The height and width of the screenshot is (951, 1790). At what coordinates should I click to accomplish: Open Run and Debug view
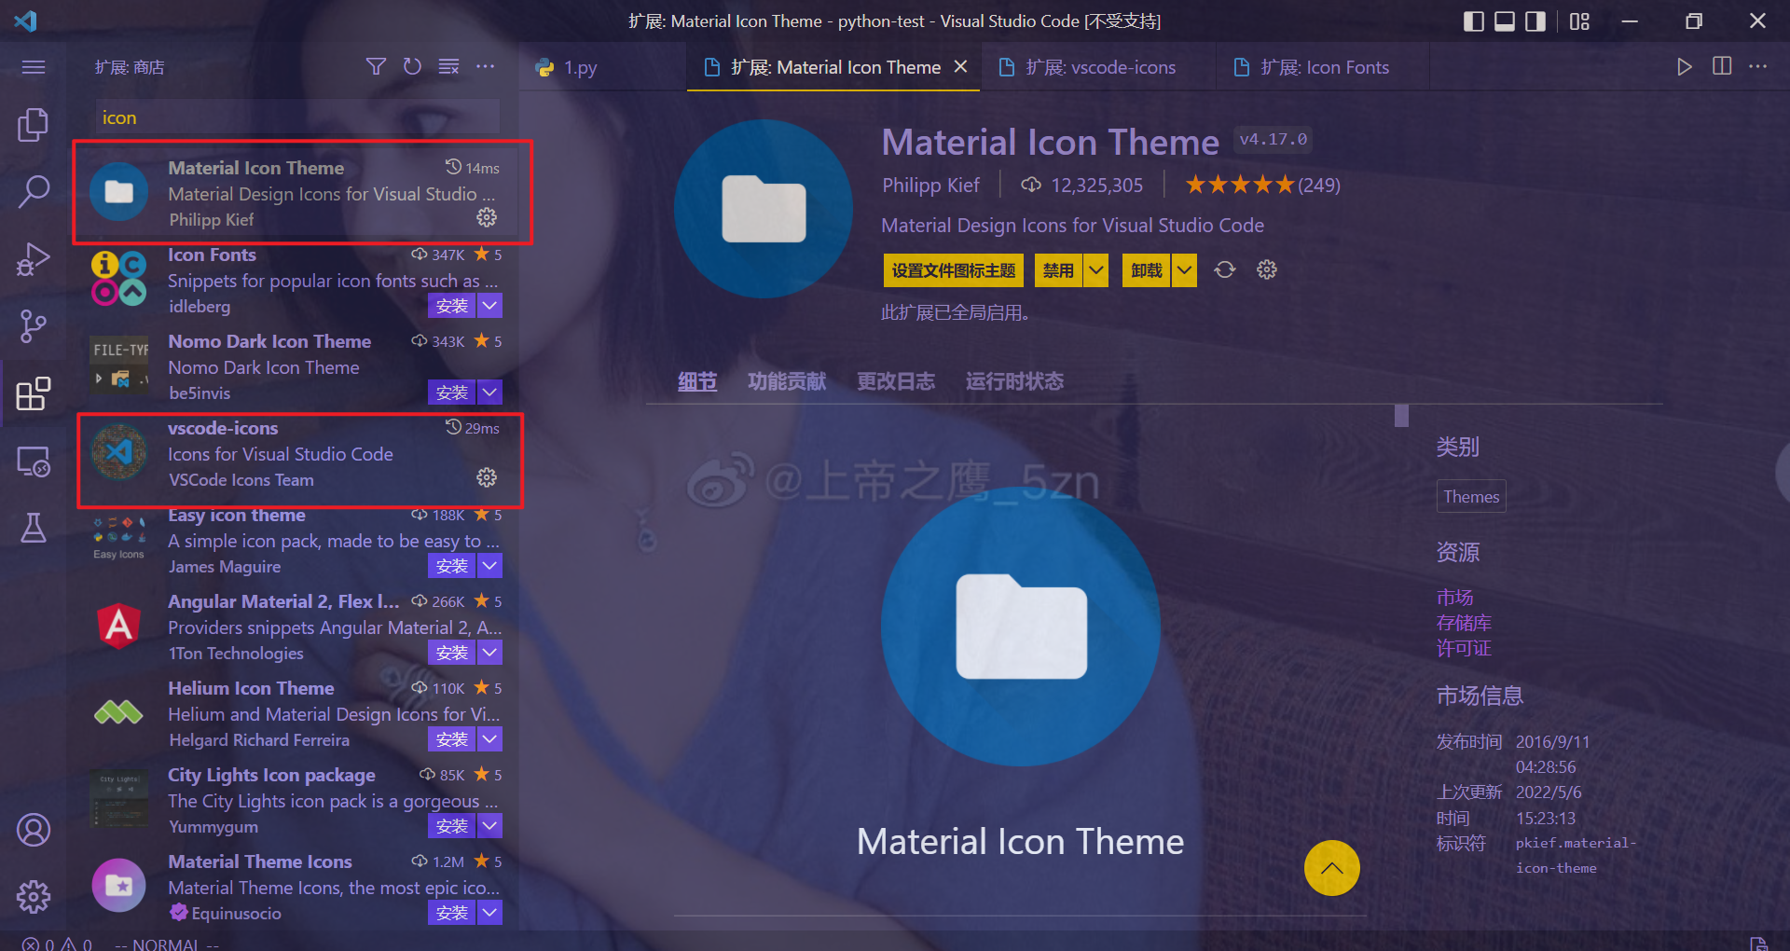[x=34, y=258]
